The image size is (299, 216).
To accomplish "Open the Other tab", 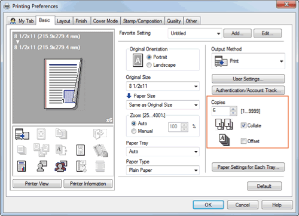I will pos(191,21).
